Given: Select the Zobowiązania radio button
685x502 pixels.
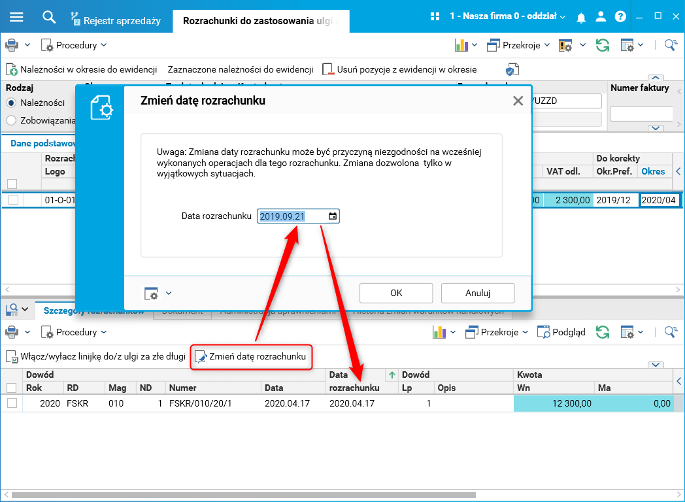Looking at the screenshot, I should click(11, 120).
